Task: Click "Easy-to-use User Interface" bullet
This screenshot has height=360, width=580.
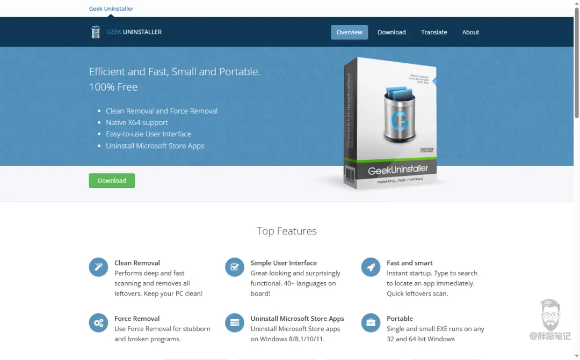Action: [148, 134]
